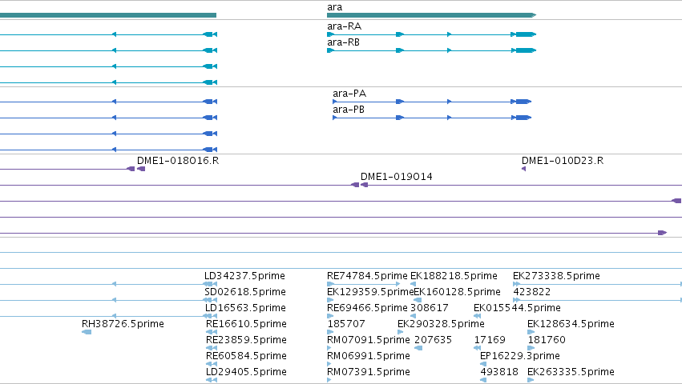Viewport: 682px width, 384px height.
Task: Select the ara-RB transcript label
Action: tap(343, 42)
